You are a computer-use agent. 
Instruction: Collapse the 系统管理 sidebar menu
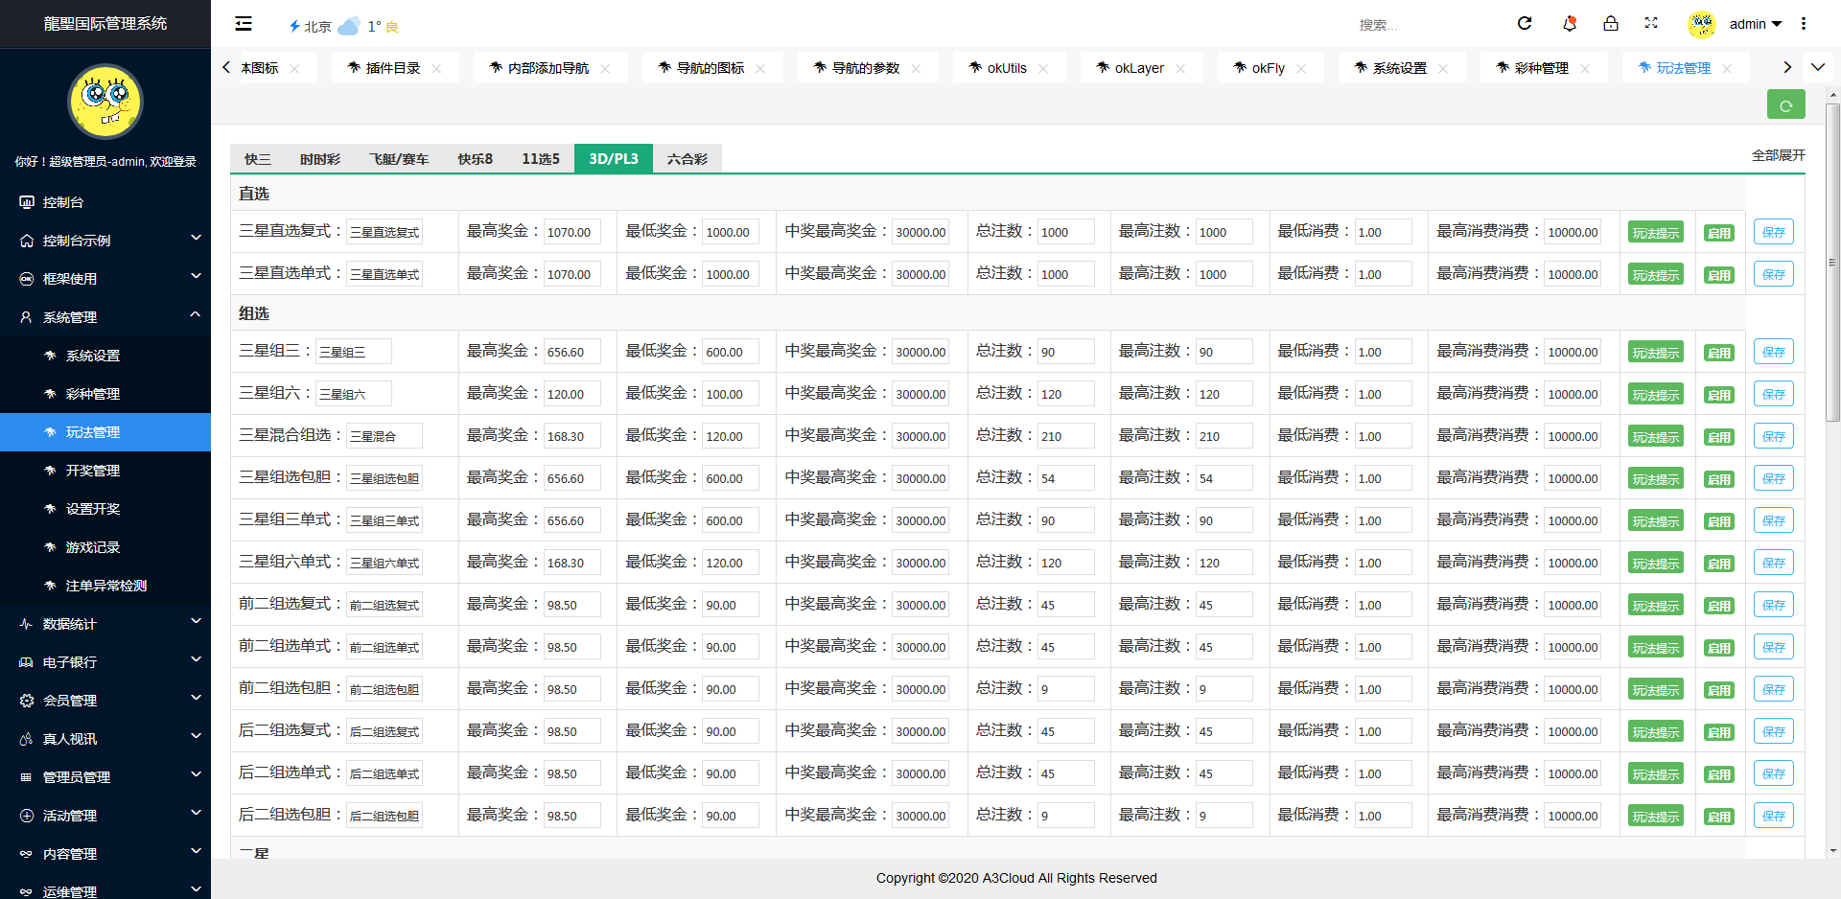click(105, 317)
